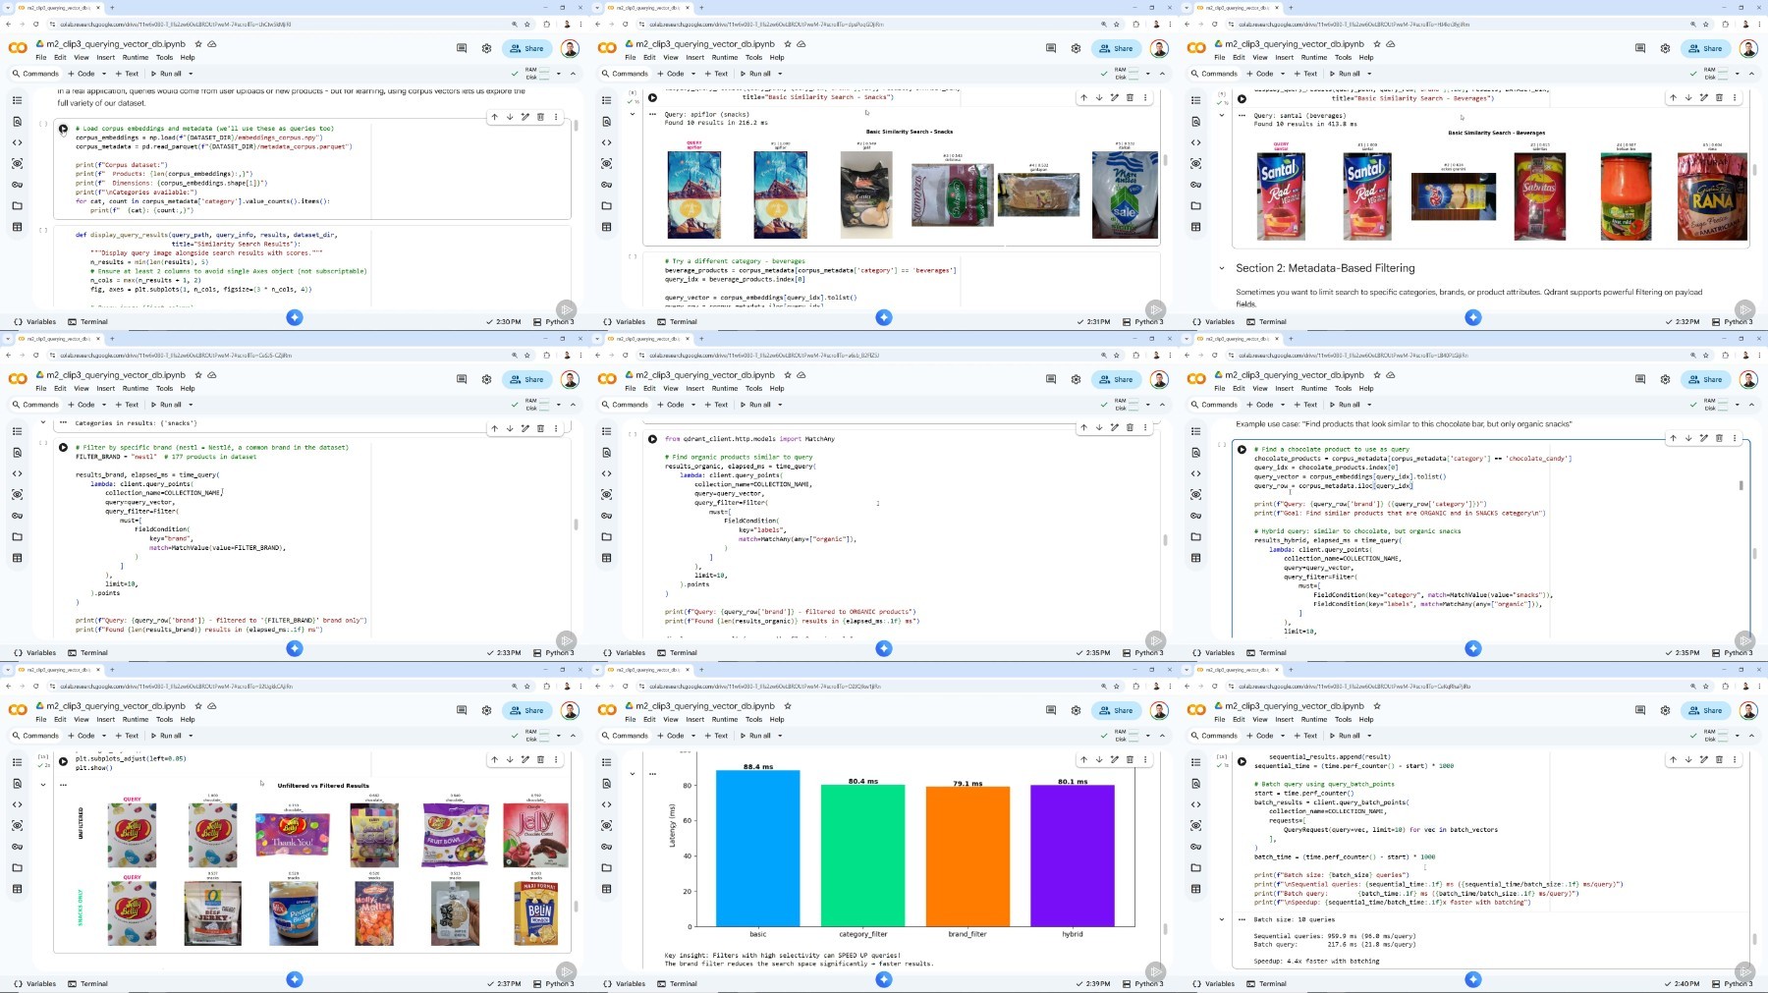This screenshot has width=1768, height=993.
Task: Open the Edit menu in the 2:40 PM window
Action: (x=1239, y=720)
